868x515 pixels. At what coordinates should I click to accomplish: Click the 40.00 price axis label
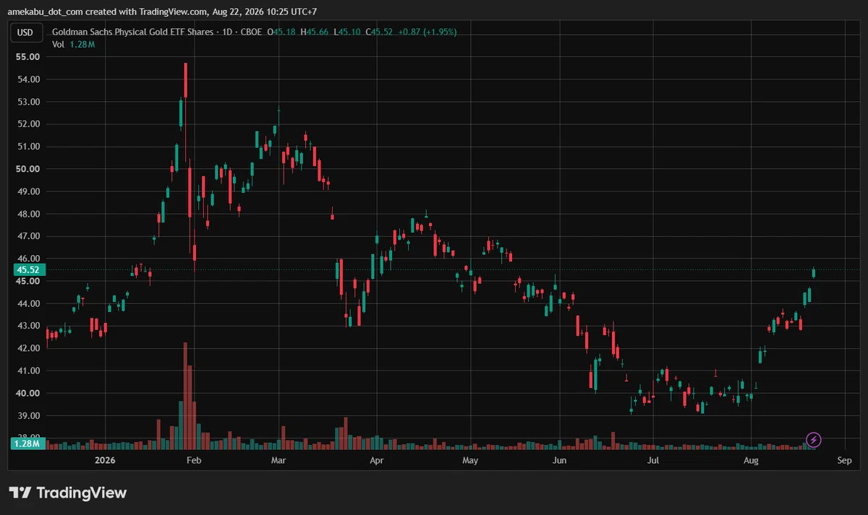[x=28, y=393]
